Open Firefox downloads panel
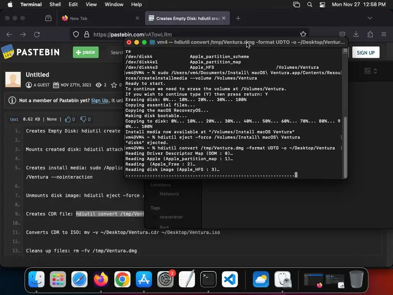The width and height of the screenshot is (393, 295). 356,34
